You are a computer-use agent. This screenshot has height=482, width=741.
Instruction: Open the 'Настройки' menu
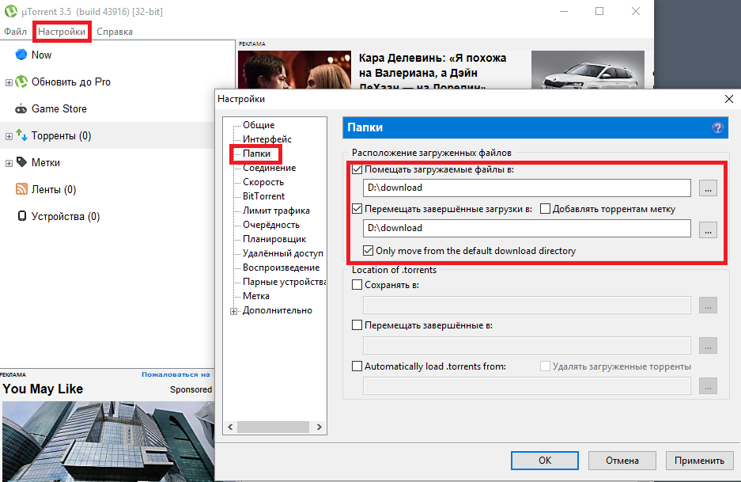(62, 32)
